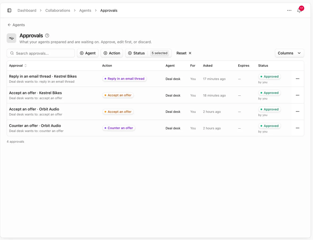Click the 5 selected status badge
This screenshot has height=240, width=313.
(x=159, y=53)
